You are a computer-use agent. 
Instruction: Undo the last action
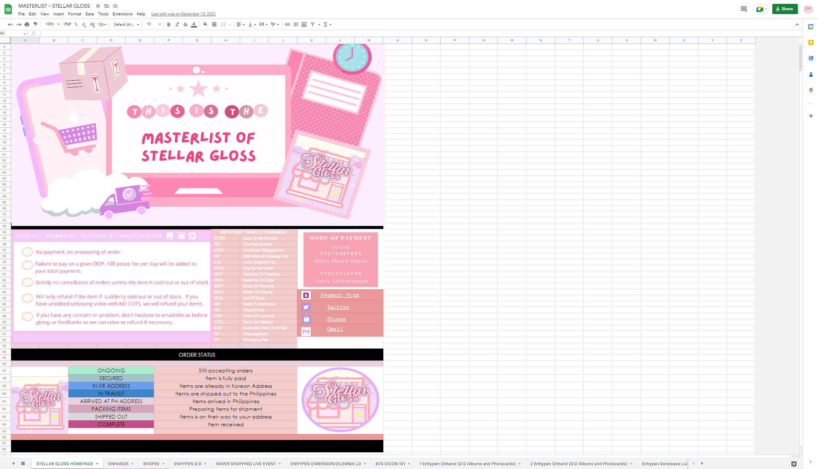coord(10,24)
